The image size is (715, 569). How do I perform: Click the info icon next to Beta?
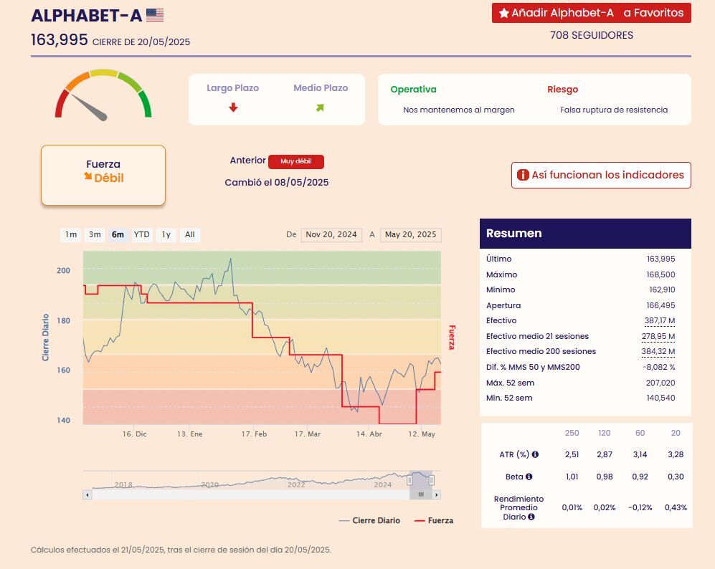[529, 477]
